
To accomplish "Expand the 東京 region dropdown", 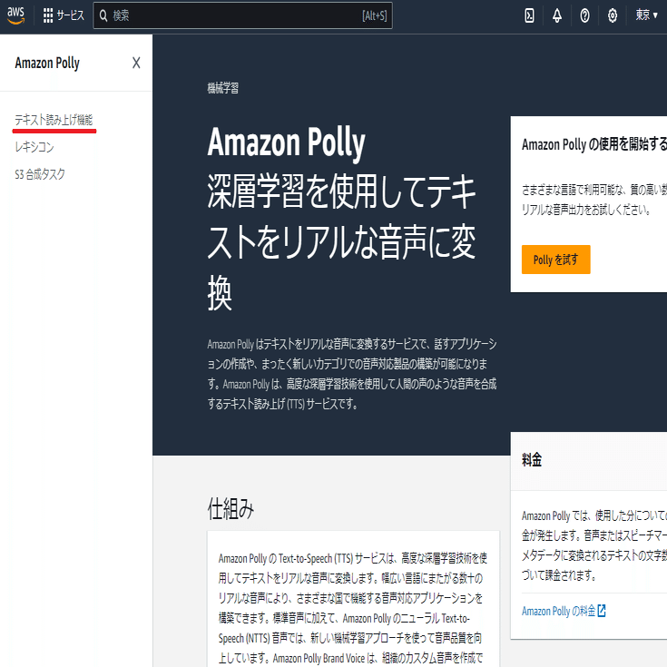I will click(x=646, y=15).
